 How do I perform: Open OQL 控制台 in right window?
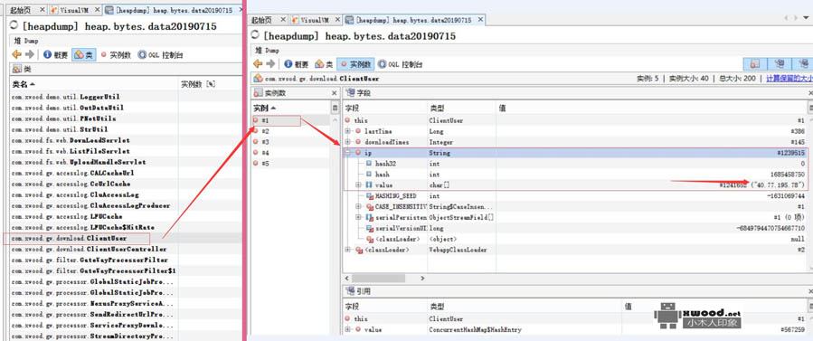coord(400,64)
